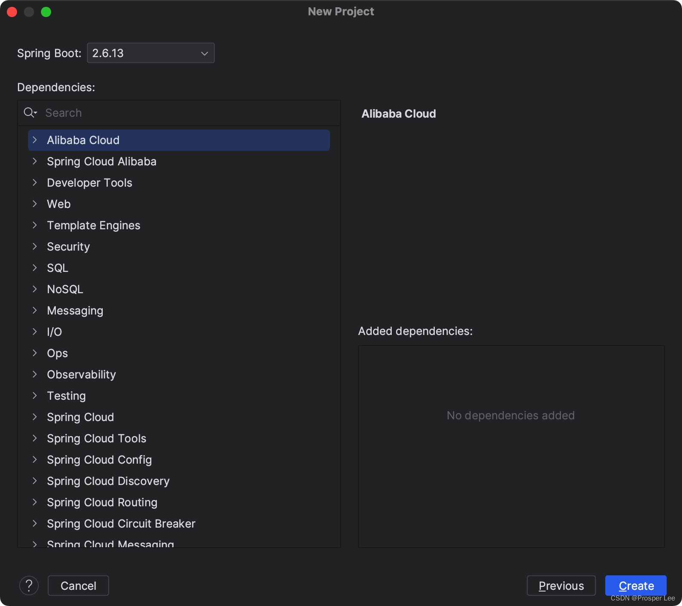Expand the I/O category chevron

pyautogui.click(x=35, y=332)
